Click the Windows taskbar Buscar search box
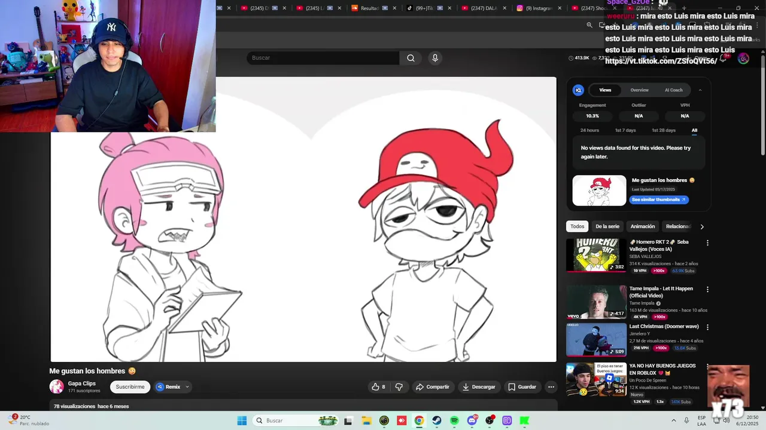The width and height of the screenshot is (766, 430). 297,420
